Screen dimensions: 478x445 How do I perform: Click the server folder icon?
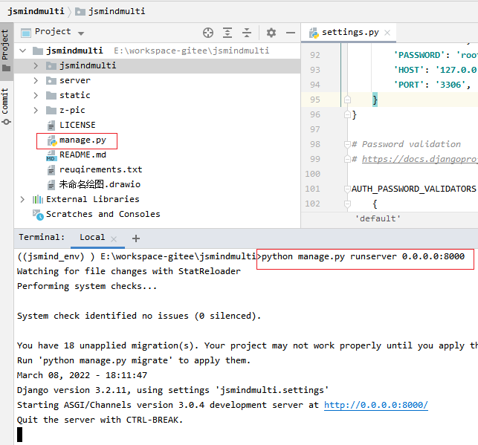click(x=51, y=80)
